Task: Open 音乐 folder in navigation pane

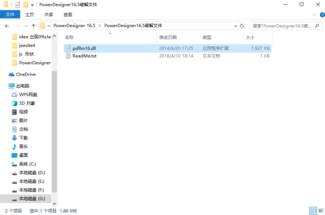Action: [x=20, y=147]
